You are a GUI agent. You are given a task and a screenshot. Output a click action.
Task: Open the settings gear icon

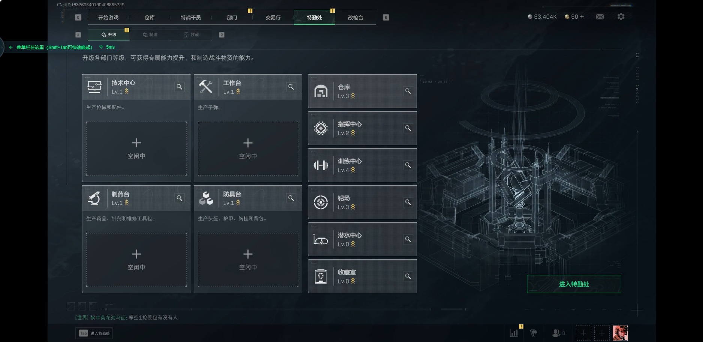pyautogui.click(x=621, y=17)
